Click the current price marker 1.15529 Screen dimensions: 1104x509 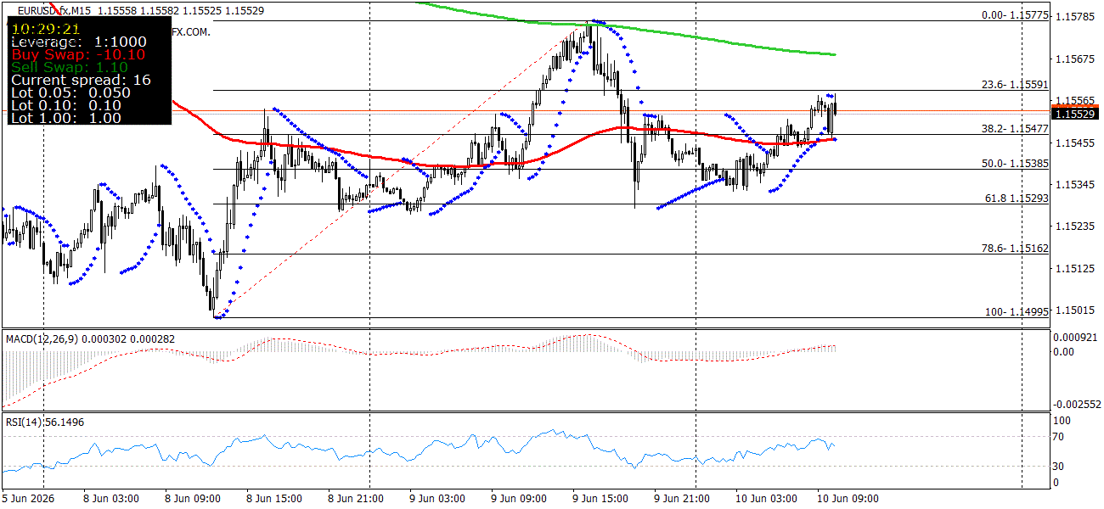pyautogui.click(x=1075, y=114)
